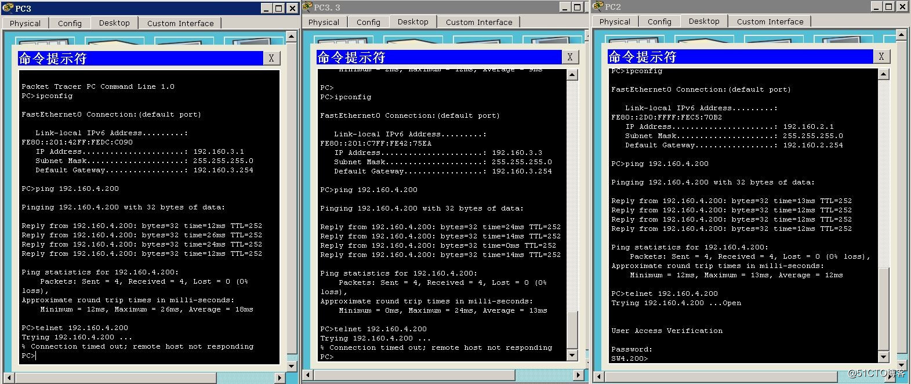Image resolution: width=911 pixels, height=384 pixels.
Task: Click IP Address 192.160.3.1 line in PC3
Action: tap(140, 151)
